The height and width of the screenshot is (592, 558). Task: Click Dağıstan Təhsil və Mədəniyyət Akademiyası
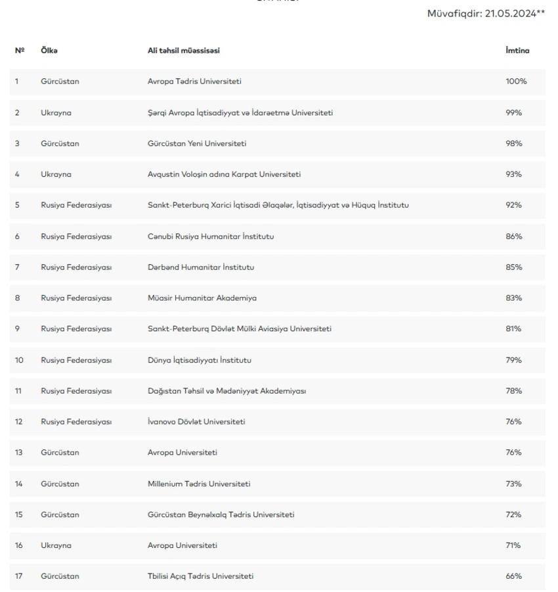[227, 391]
